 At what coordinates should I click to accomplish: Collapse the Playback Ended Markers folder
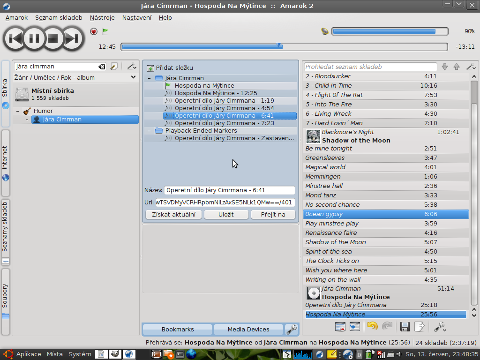point(150,131)
